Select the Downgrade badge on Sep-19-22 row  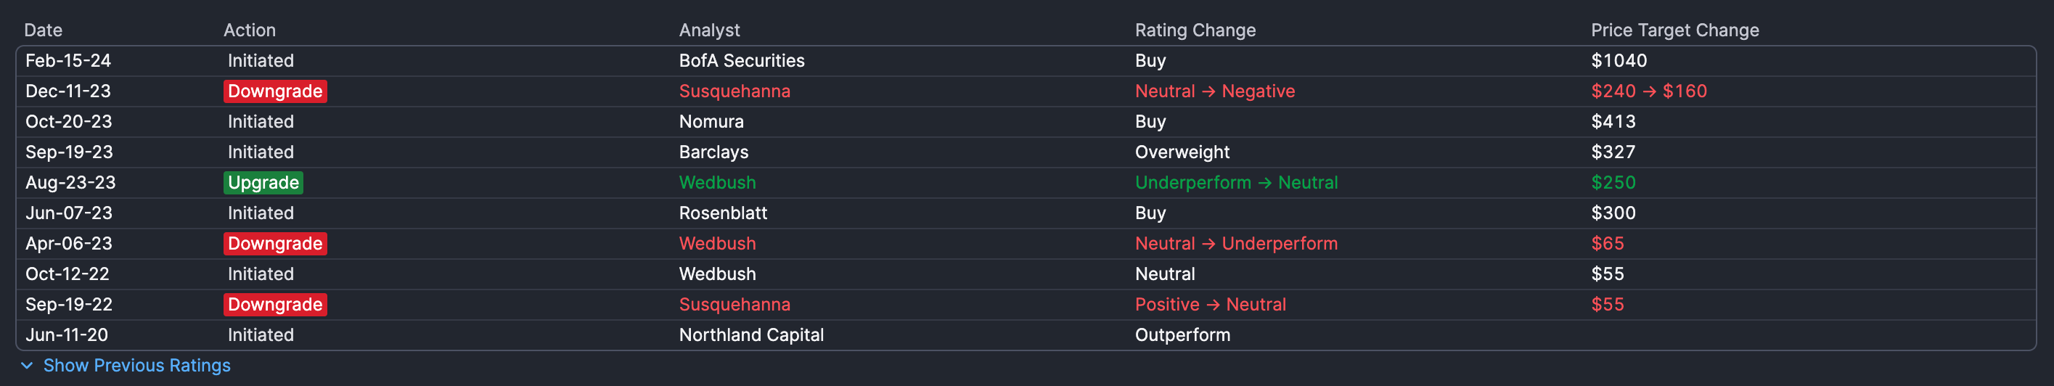(x=275, y=305)
